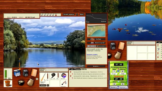Viewport: 162px width, 91px height.
Task: Select the Ближайшие tab in location panel
Action: [101, 46]
